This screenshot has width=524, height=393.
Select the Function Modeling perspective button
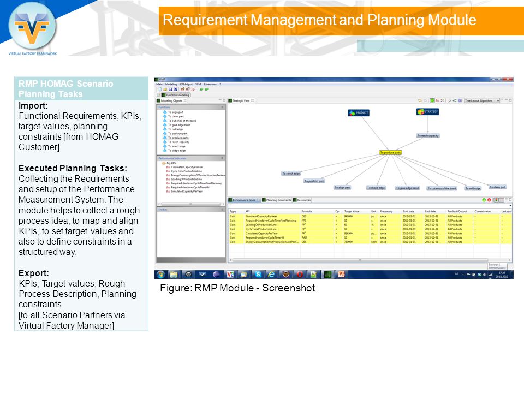click(176, 95)
